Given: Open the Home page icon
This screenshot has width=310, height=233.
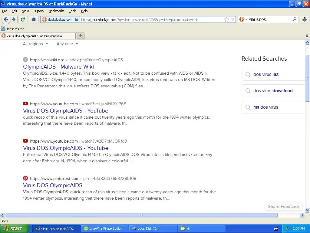Looking at the screenshot, I should 34,19.
